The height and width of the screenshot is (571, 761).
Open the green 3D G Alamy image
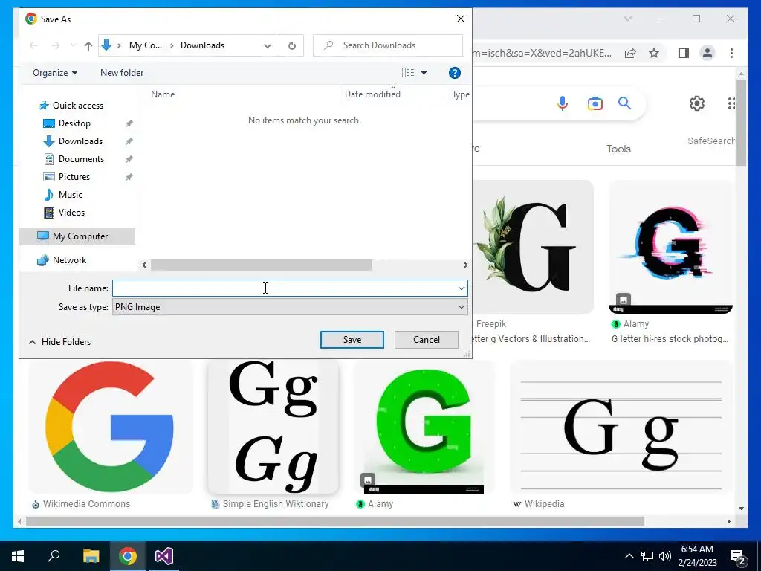pos(424,428)
